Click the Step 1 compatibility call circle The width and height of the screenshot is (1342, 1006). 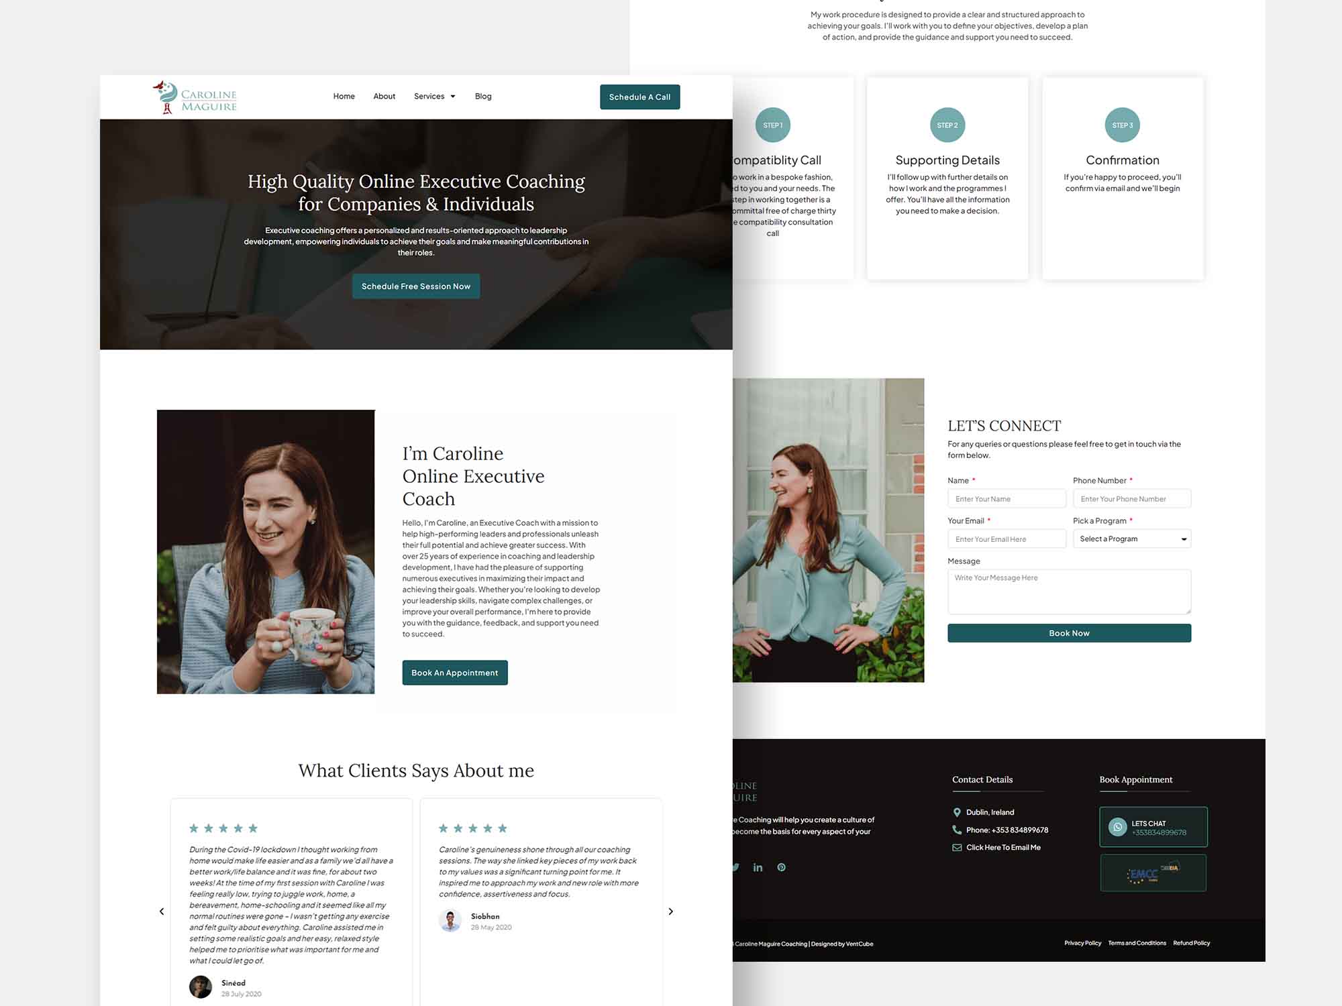770,123
